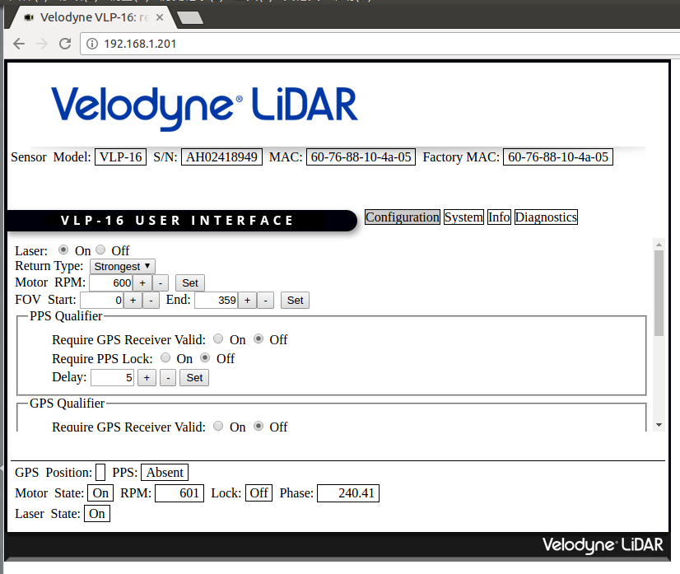The width and height of the screenshot is (680, 574).
Task: Turn Laser Off with radio button
Action: [x=100, y=250]
